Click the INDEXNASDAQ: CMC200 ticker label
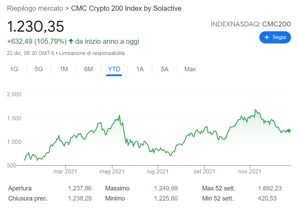The height and width of the screenshot is (212, 298). (x=251, y=24)
